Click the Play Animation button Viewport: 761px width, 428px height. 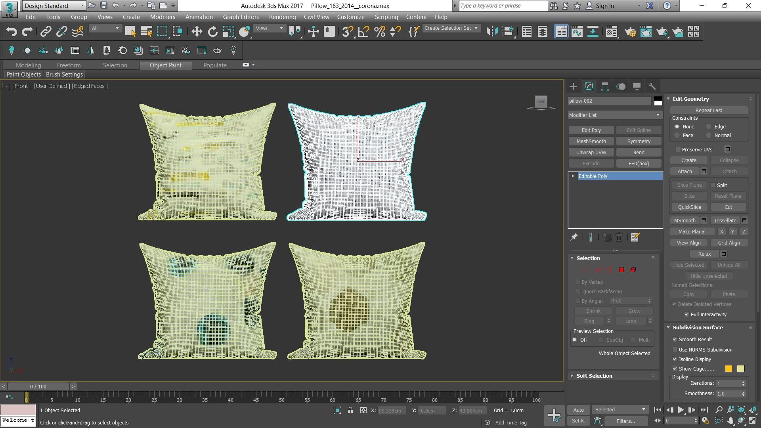pyautogui.click(x=681, y=410)
